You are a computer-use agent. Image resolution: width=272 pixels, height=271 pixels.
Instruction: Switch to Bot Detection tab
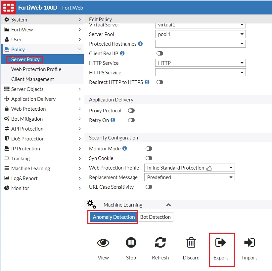pyautogui.click(x=155, y=217)
